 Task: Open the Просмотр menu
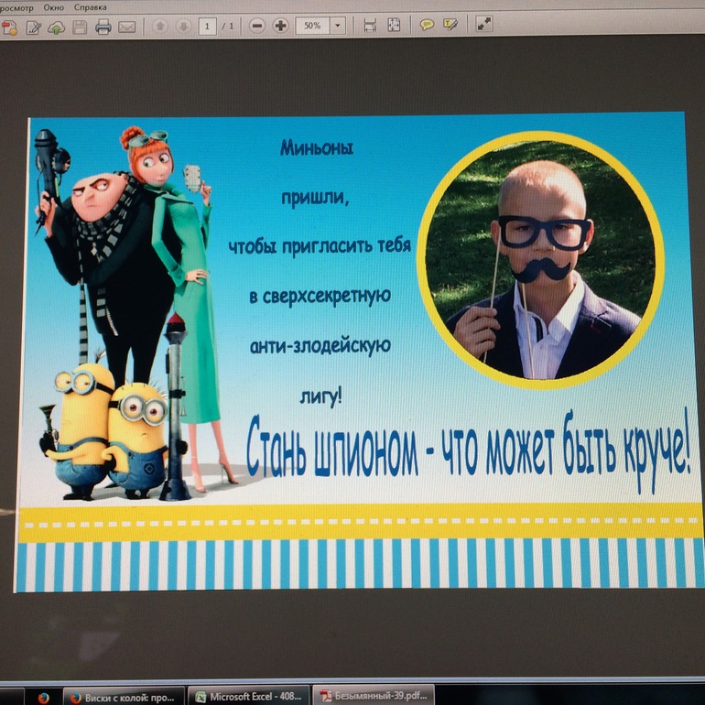point(16,7)
